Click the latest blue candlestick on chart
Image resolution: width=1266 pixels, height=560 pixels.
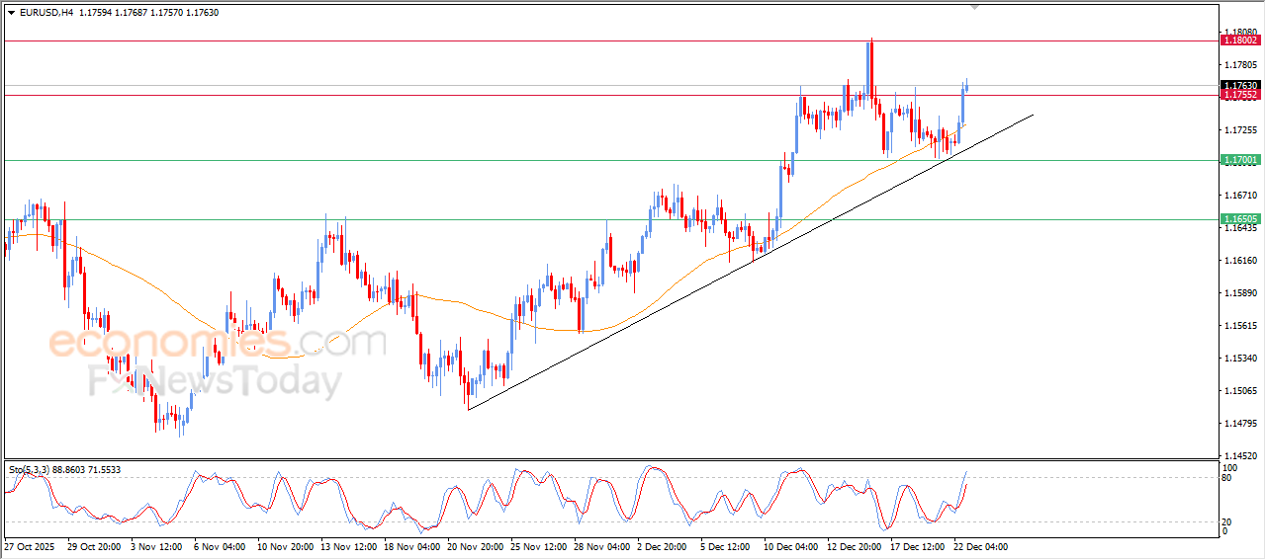966,87
